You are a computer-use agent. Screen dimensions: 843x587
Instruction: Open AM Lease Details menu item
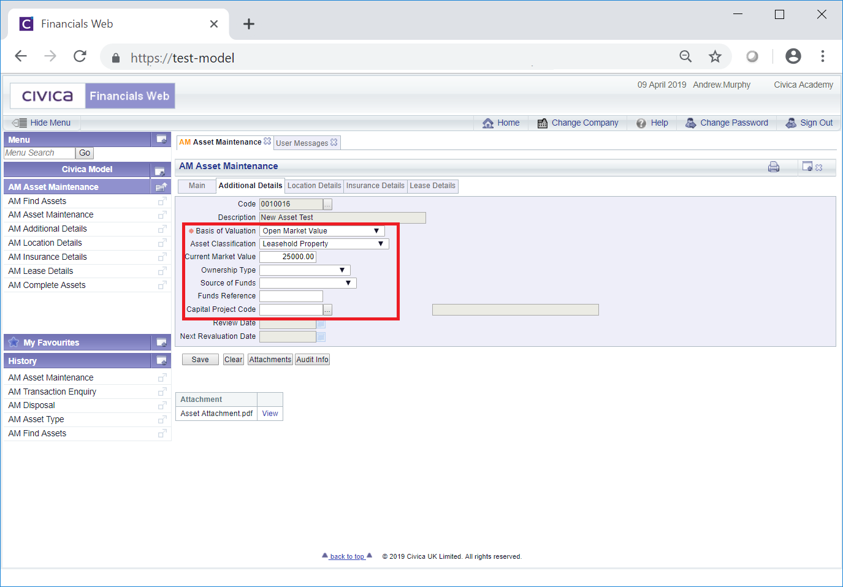40,271
